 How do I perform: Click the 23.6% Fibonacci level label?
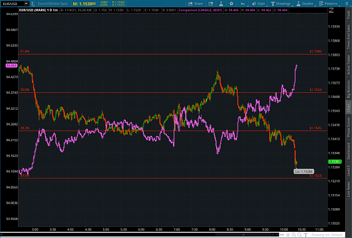[x=25, y=176]
